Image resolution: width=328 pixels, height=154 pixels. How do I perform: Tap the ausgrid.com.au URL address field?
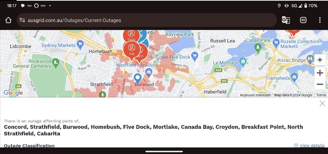(147, 20)
